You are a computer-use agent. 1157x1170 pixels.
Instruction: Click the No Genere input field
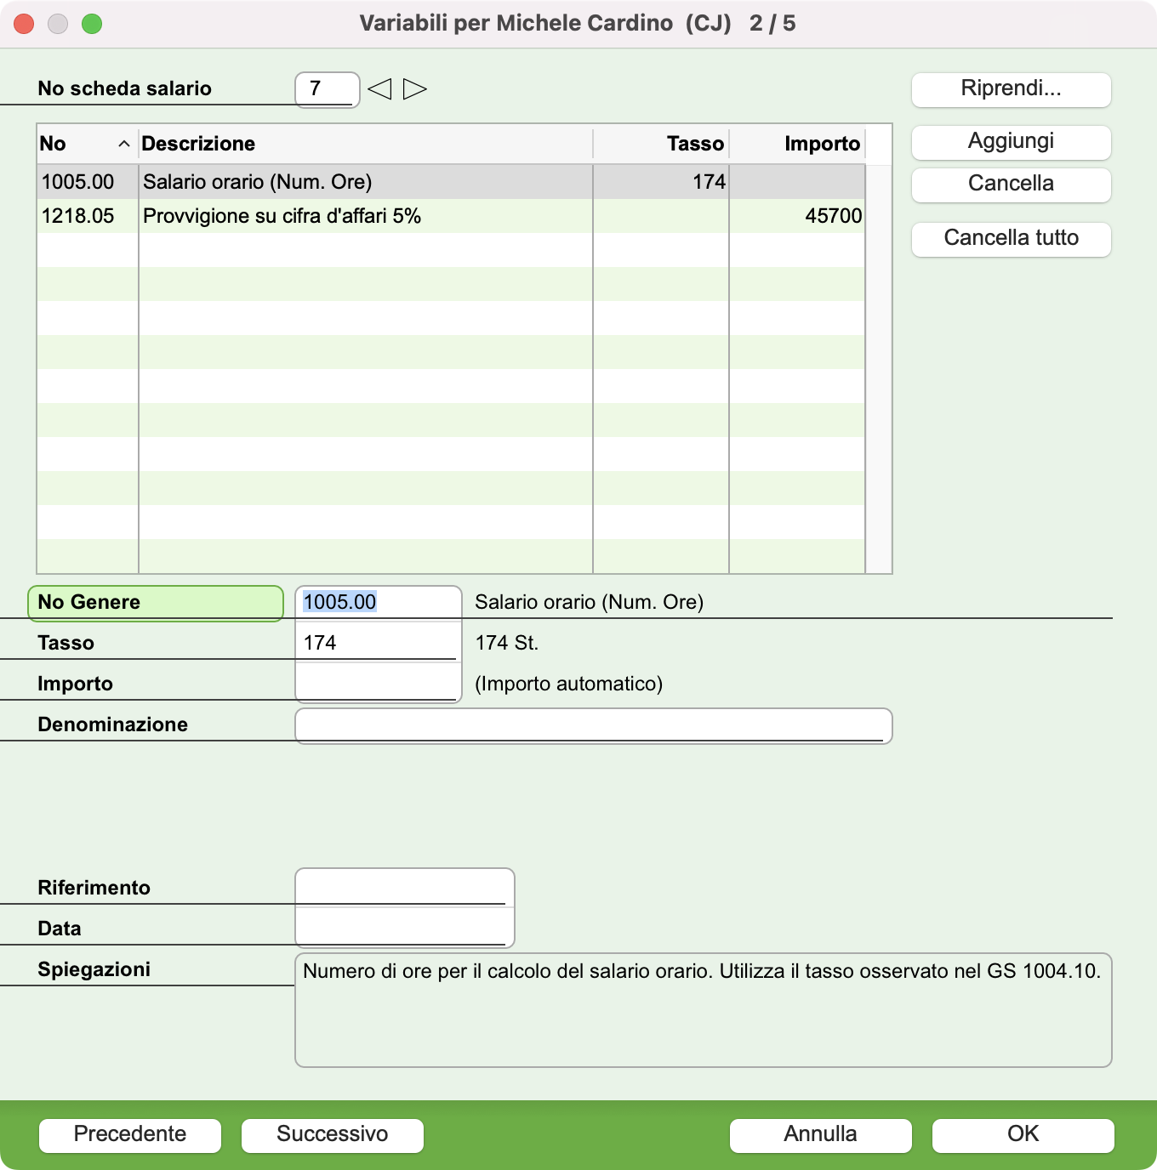coord(378,602)
